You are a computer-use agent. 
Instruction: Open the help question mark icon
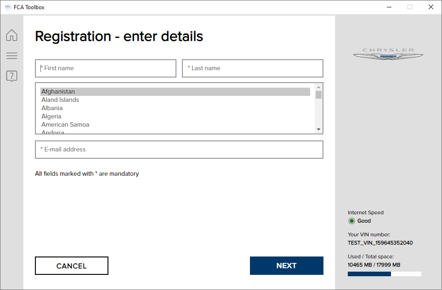[x=11, y=76]
